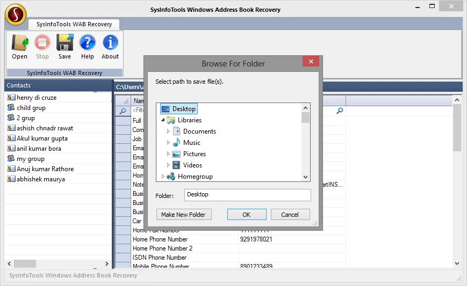Collapse the Libraries node

(163, 120)
